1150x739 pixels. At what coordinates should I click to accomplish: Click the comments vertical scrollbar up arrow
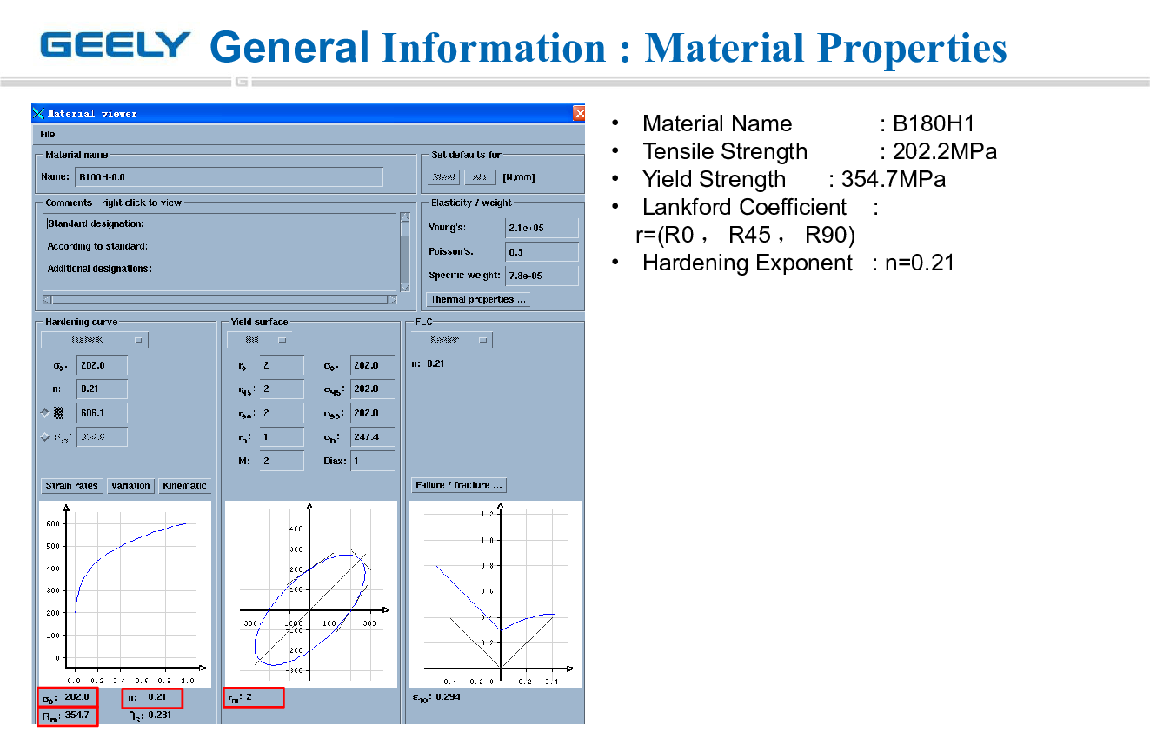click(x=404, y=217)
